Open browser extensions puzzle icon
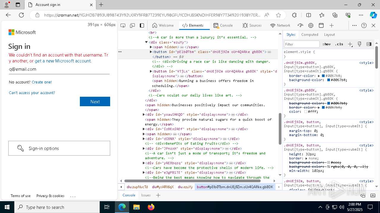This screenshot has width=380, height=213. point(294,15)
